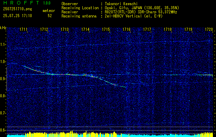
Task: Click the 1715 time marker
Action: click(106, 29)
